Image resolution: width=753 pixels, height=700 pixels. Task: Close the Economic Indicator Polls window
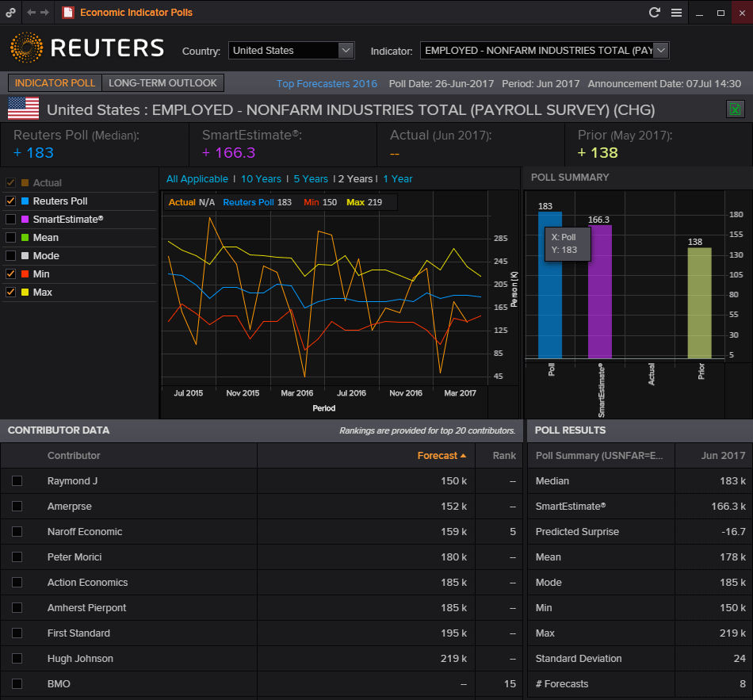742,13
